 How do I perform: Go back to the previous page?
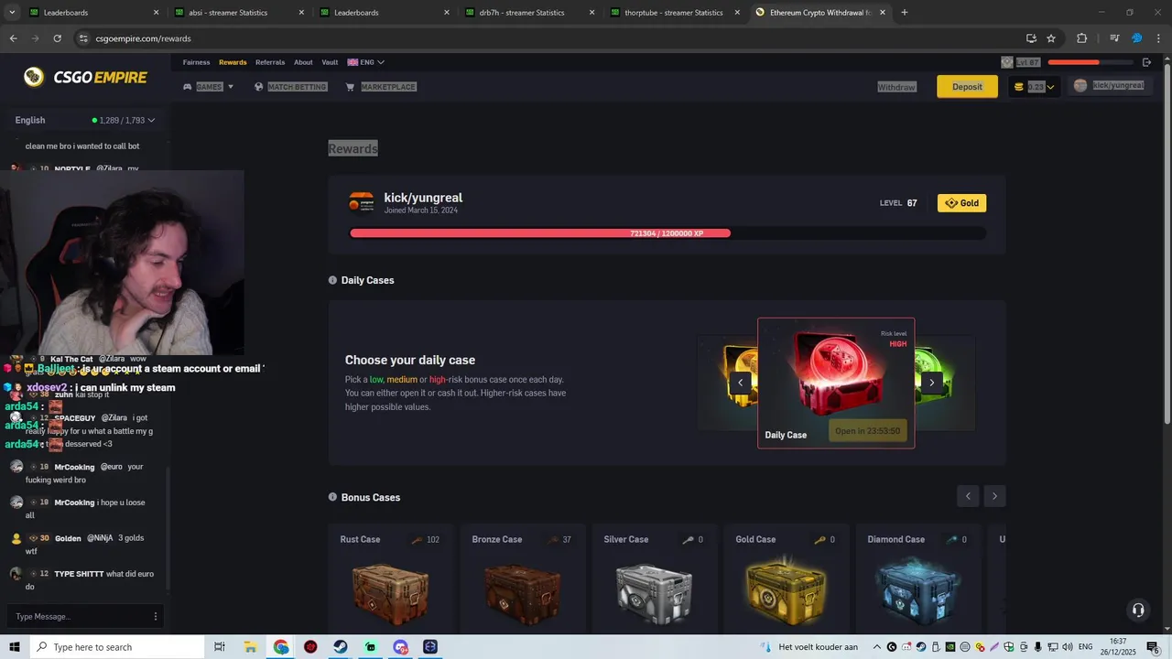(13, 38)
